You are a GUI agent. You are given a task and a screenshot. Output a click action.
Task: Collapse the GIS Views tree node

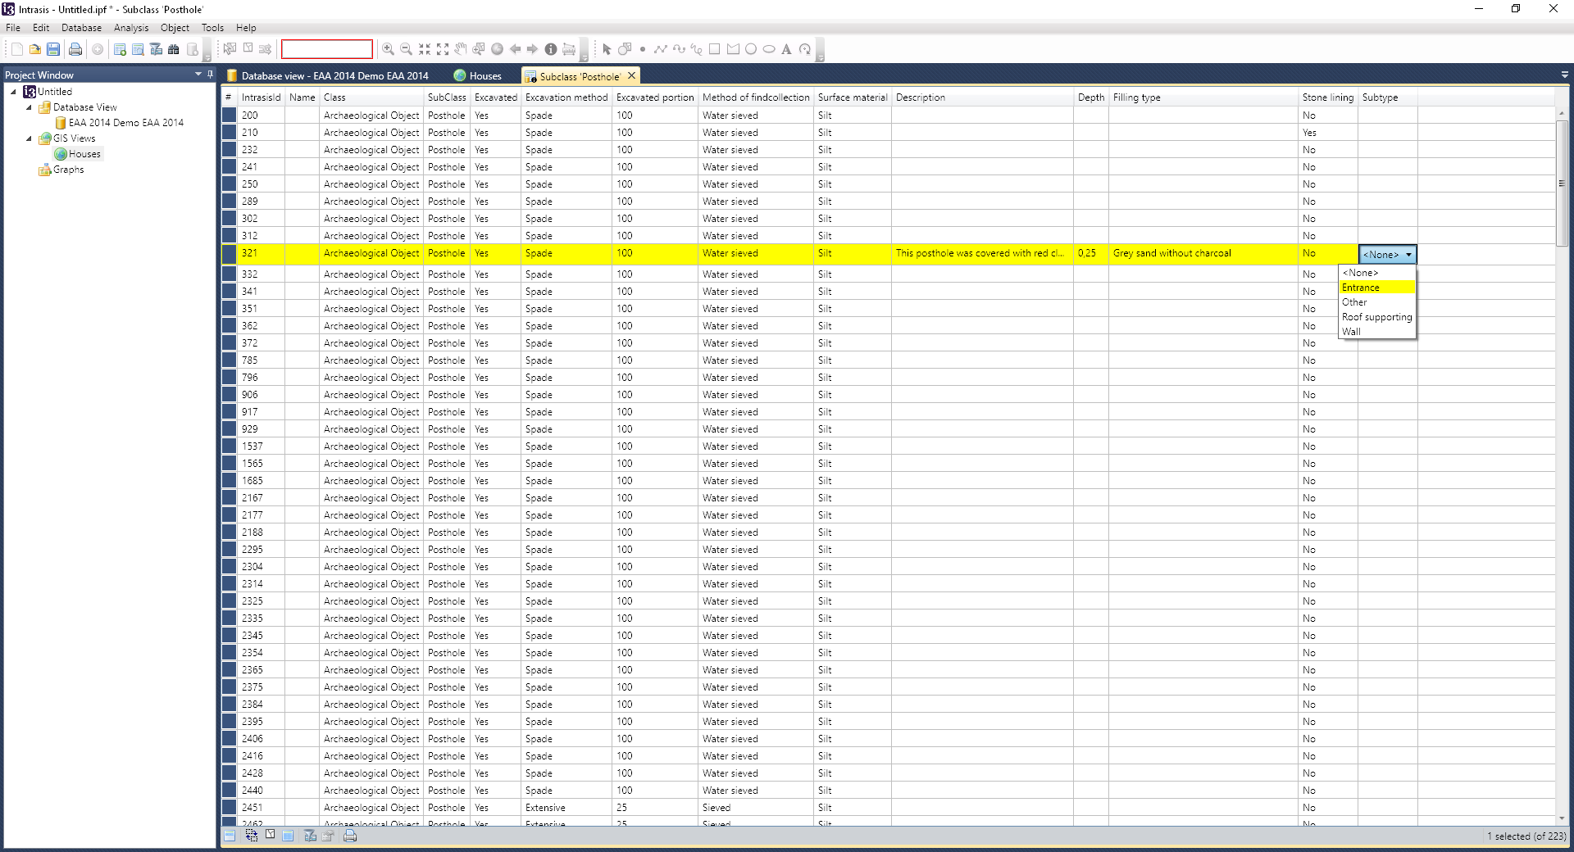(29, 138)
